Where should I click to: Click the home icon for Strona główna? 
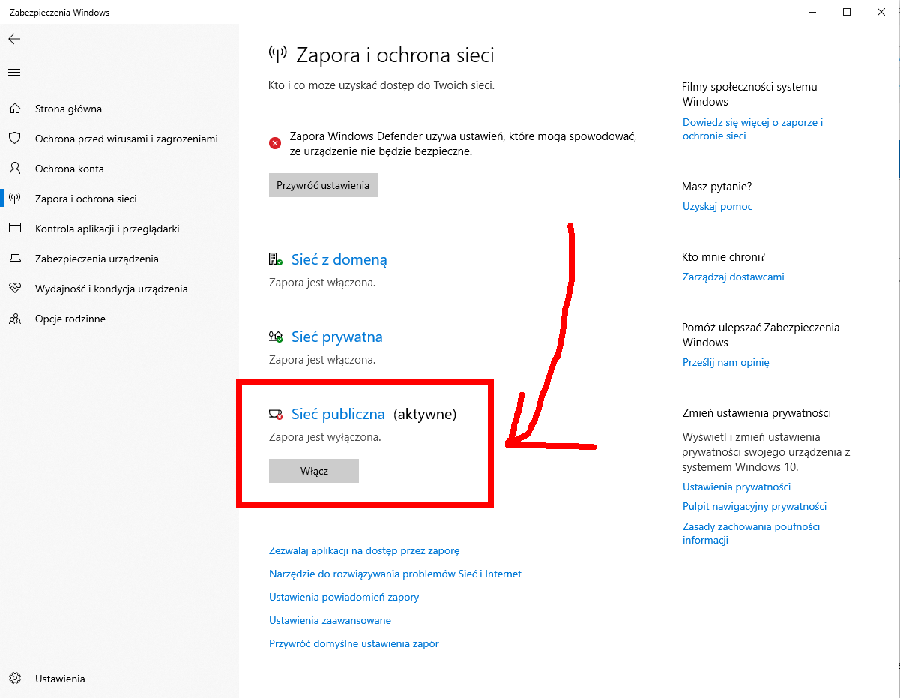14,109
